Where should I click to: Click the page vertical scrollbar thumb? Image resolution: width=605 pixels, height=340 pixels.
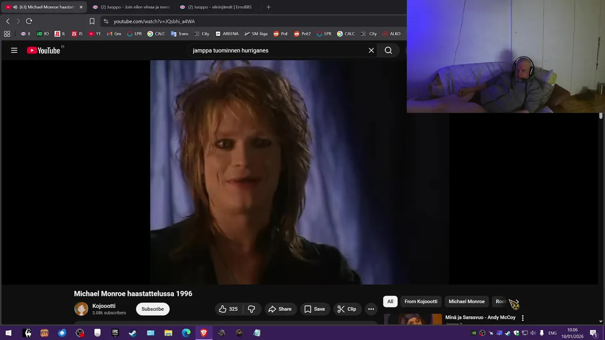[x=601, y=116]
